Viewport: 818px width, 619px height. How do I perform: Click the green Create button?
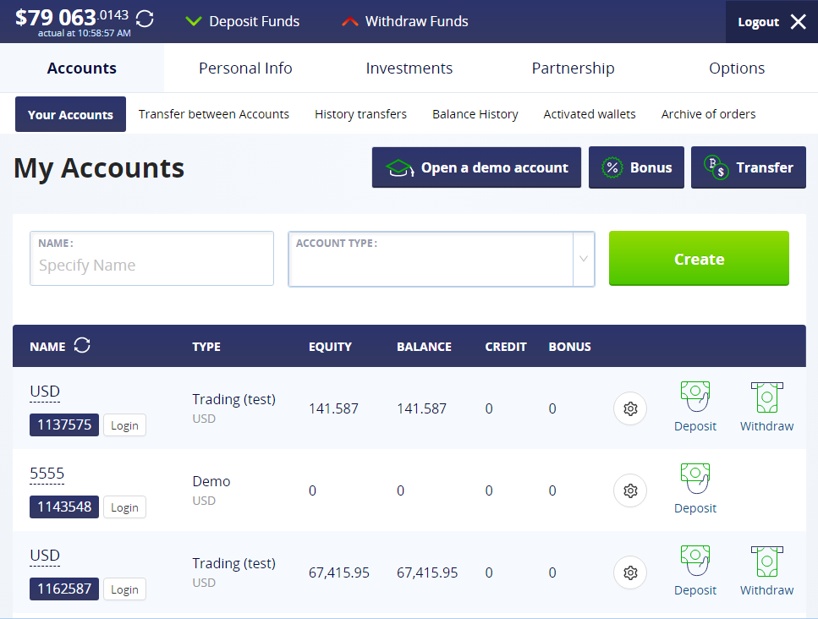point(699,259)
